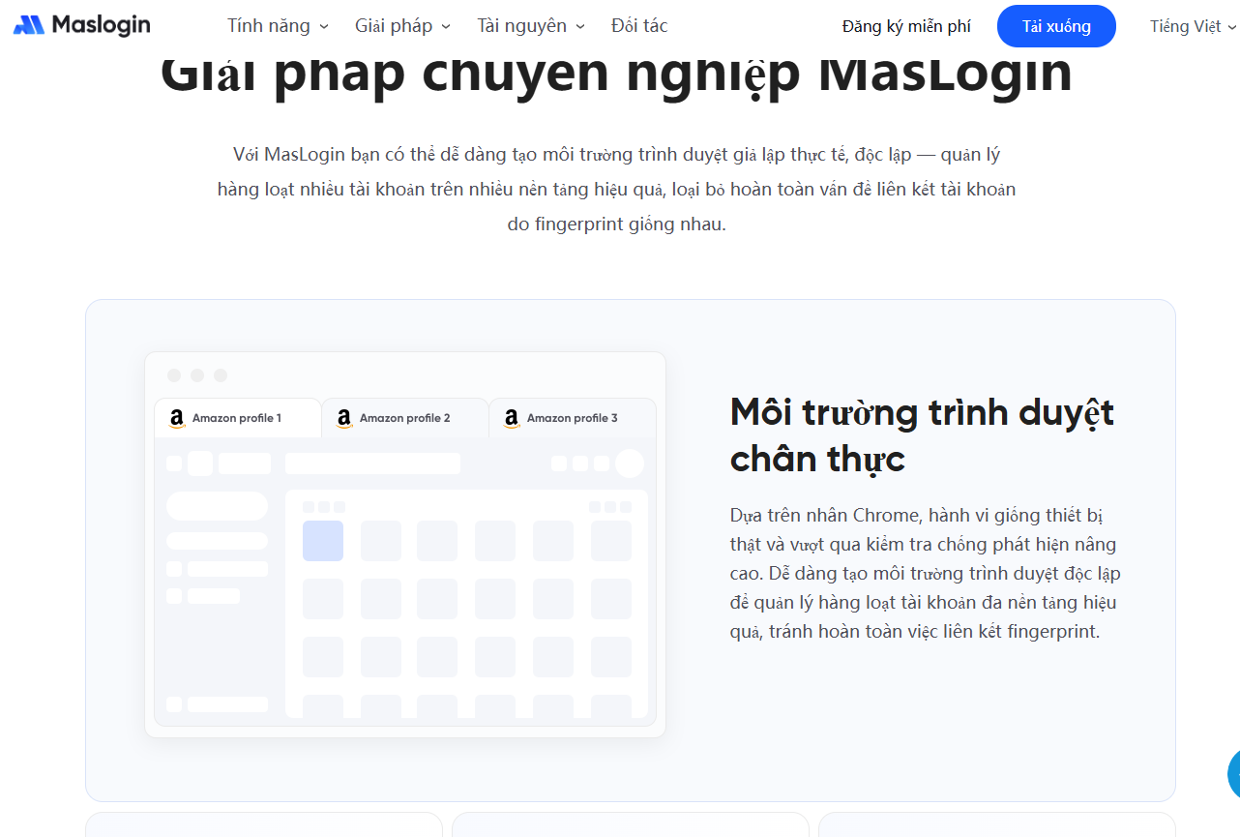Select the Amazon profile 1 tab

pos(237,418)
